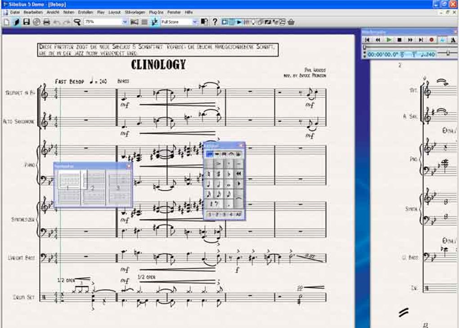Click the Stop button in playback panel
This screenshot has width=459, height=328.
pos(399,40)
